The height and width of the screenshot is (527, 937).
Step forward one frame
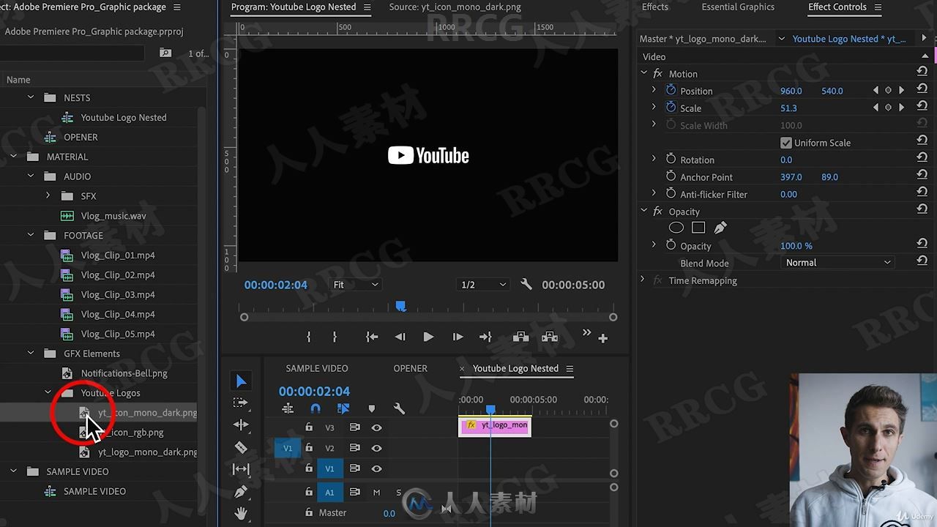(458, 337)
